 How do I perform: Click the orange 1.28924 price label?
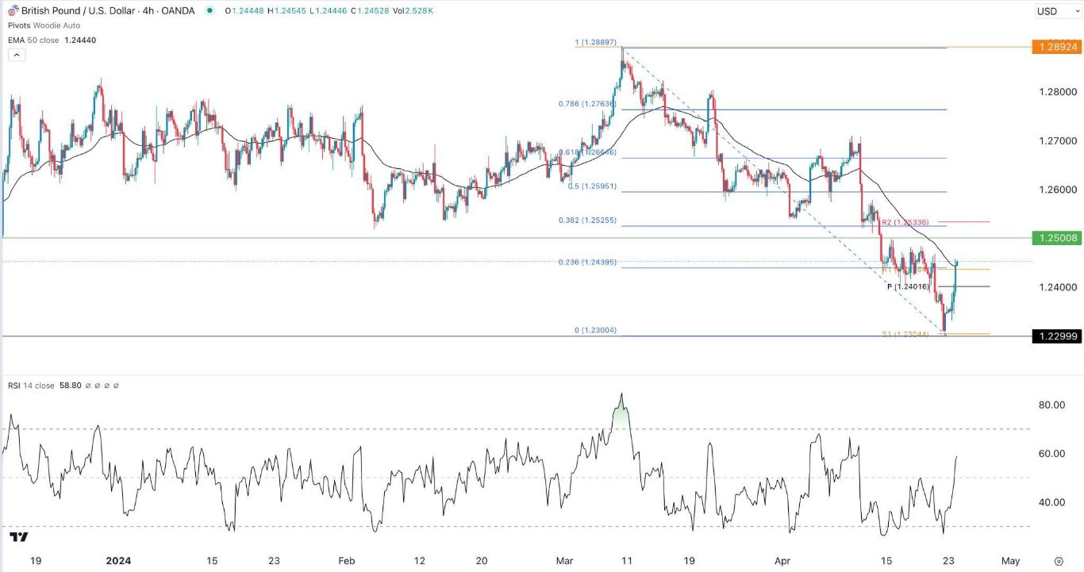(1056, 47)
